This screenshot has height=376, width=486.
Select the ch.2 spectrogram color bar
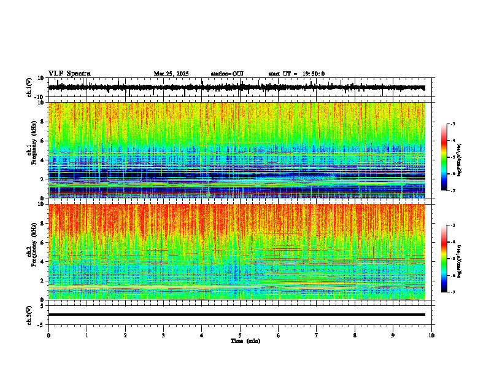tap(444, 259)
